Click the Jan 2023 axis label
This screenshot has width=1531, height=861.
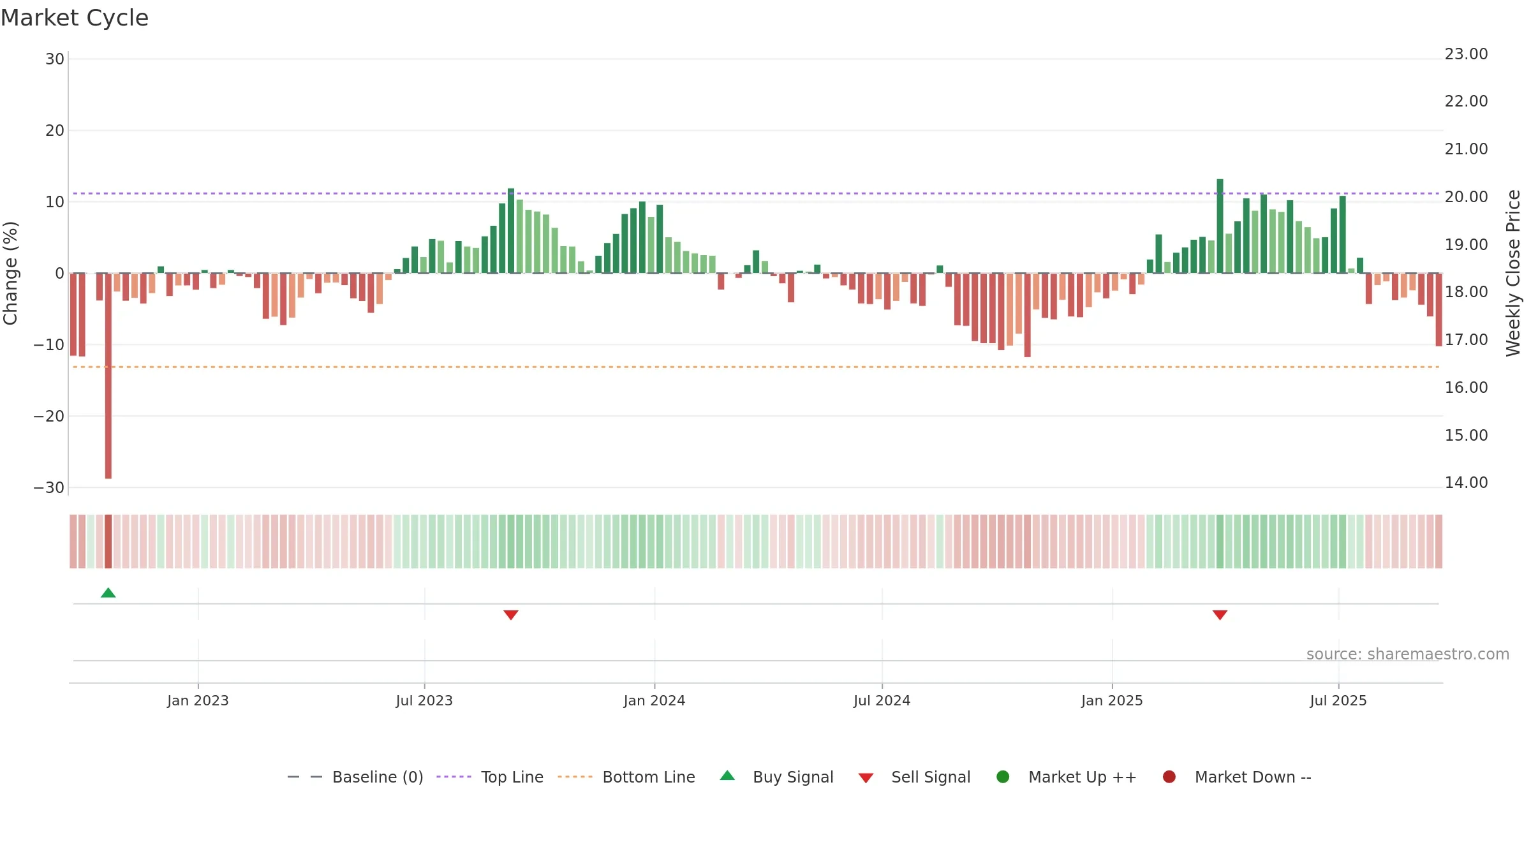coord(198,700)
